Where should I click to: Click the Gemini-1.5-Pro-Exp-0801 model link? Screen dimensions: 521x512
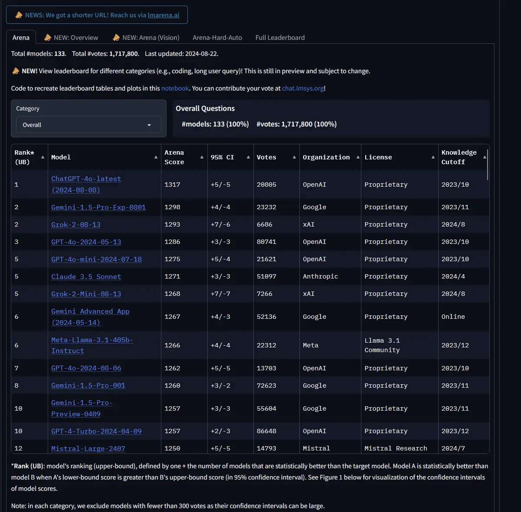tap(98, 207)
